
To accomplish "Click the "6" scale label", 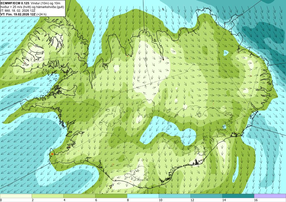I will click(96, 200).
